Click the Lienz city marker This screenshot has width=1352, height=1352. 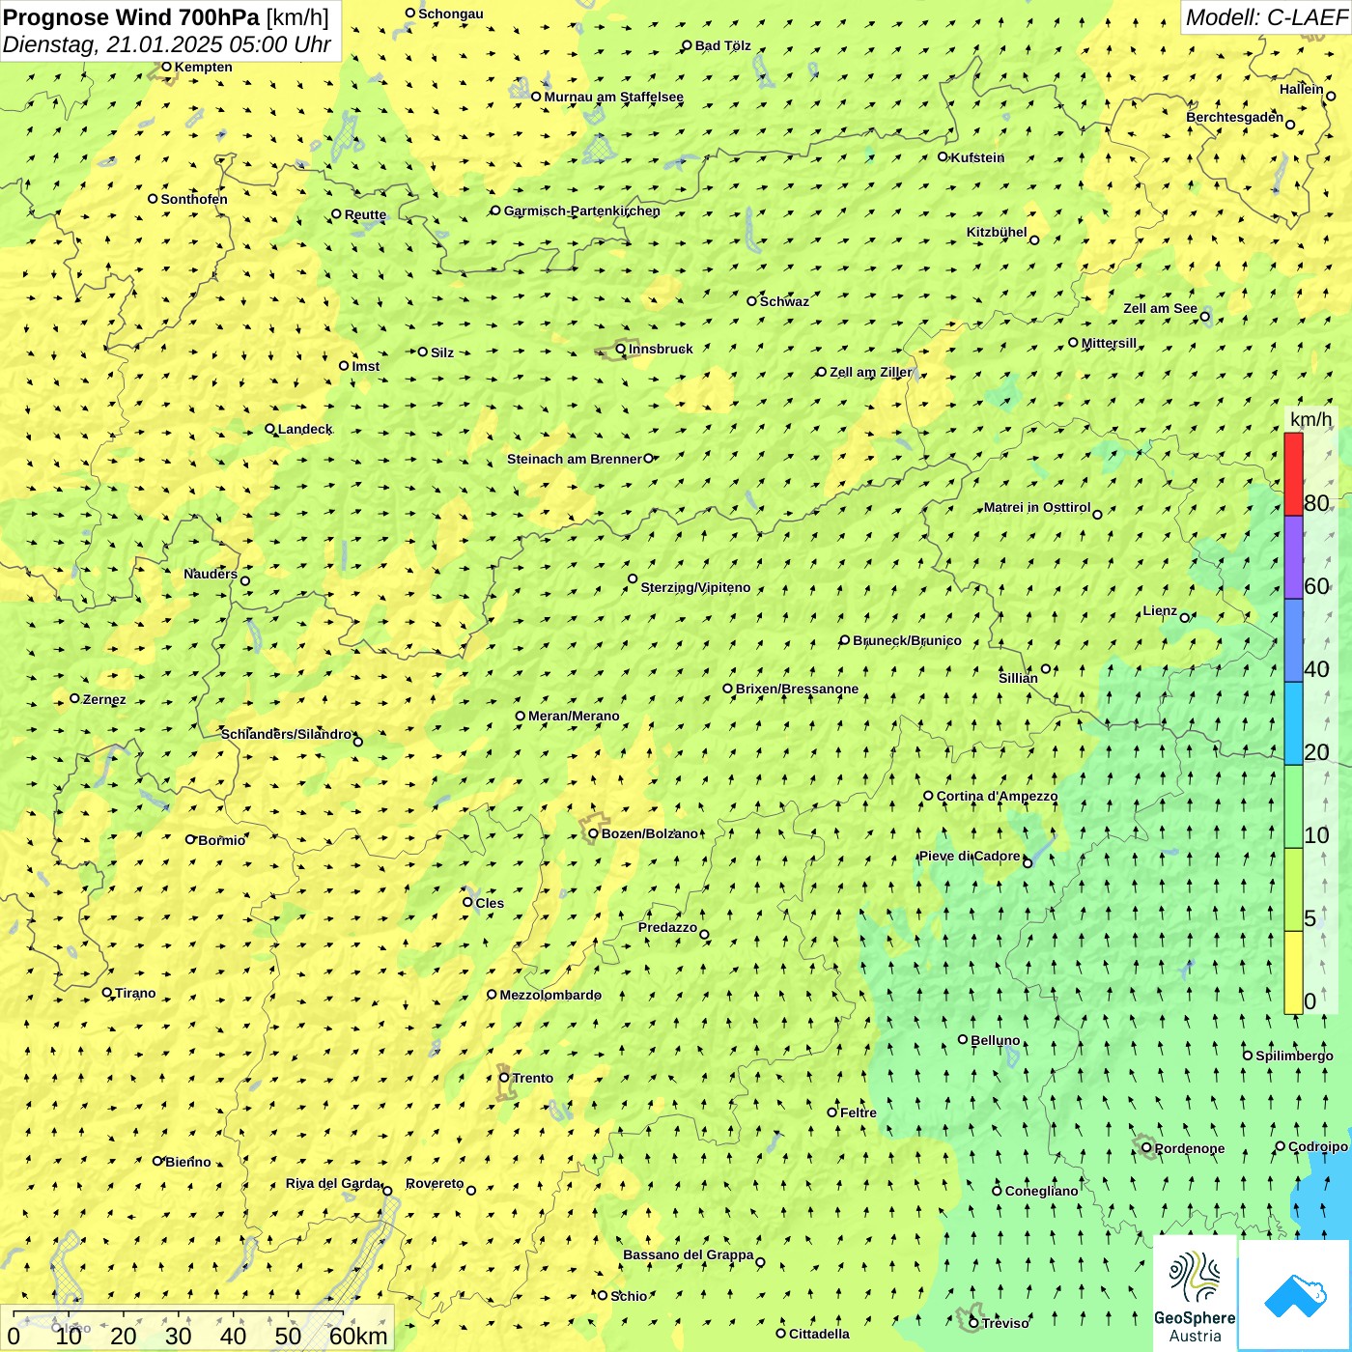tap(1185, 617)
